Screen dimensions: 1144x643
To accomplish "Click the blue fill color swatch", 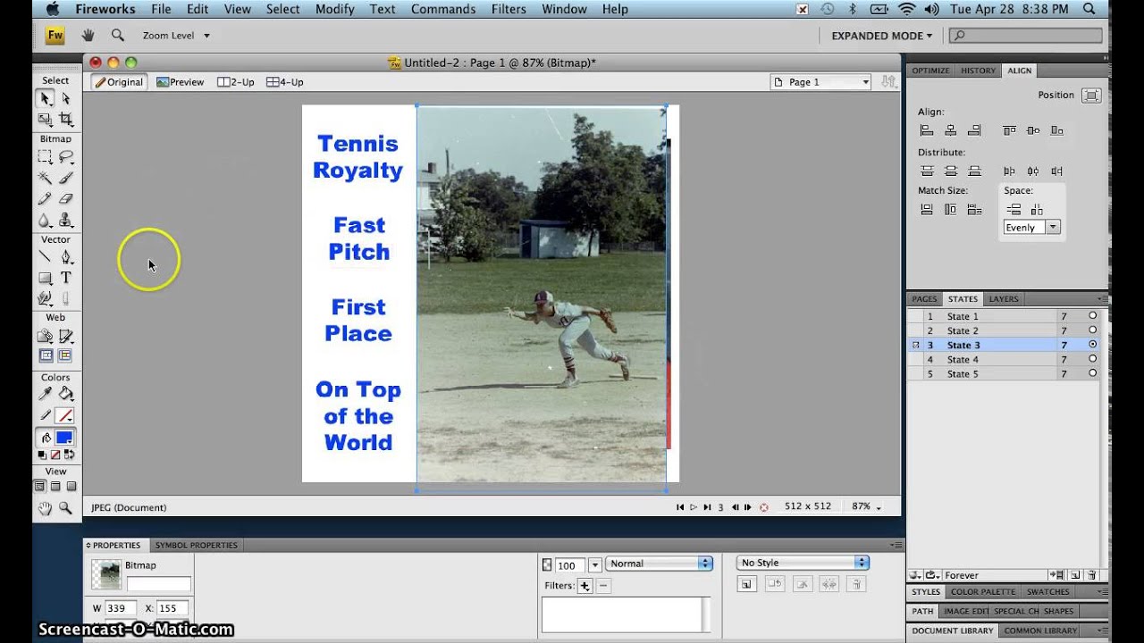I will pos(64,438).
